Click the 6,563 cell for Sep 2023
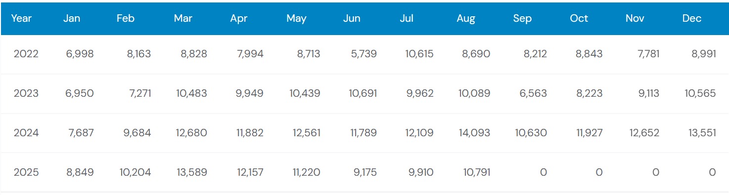This screenshot has height=195, width=729. coord(533,93)
